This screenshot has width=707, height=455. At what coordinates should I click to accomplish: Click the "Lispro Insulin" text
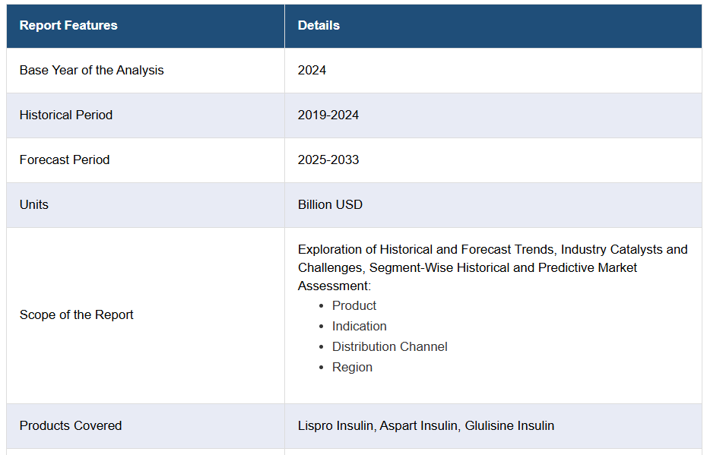point(336,426)
